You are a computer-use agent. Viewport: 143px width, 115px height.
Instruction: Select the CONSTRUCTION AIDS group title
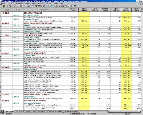pyautogui.click(x=33, y=13)
